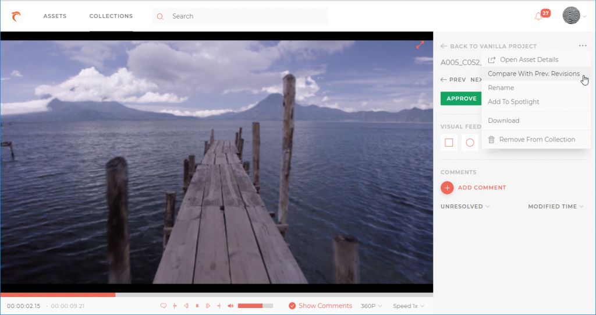The image size is (596, 315).
Task: Click the notification bell icon
Action: pos(539,16)
